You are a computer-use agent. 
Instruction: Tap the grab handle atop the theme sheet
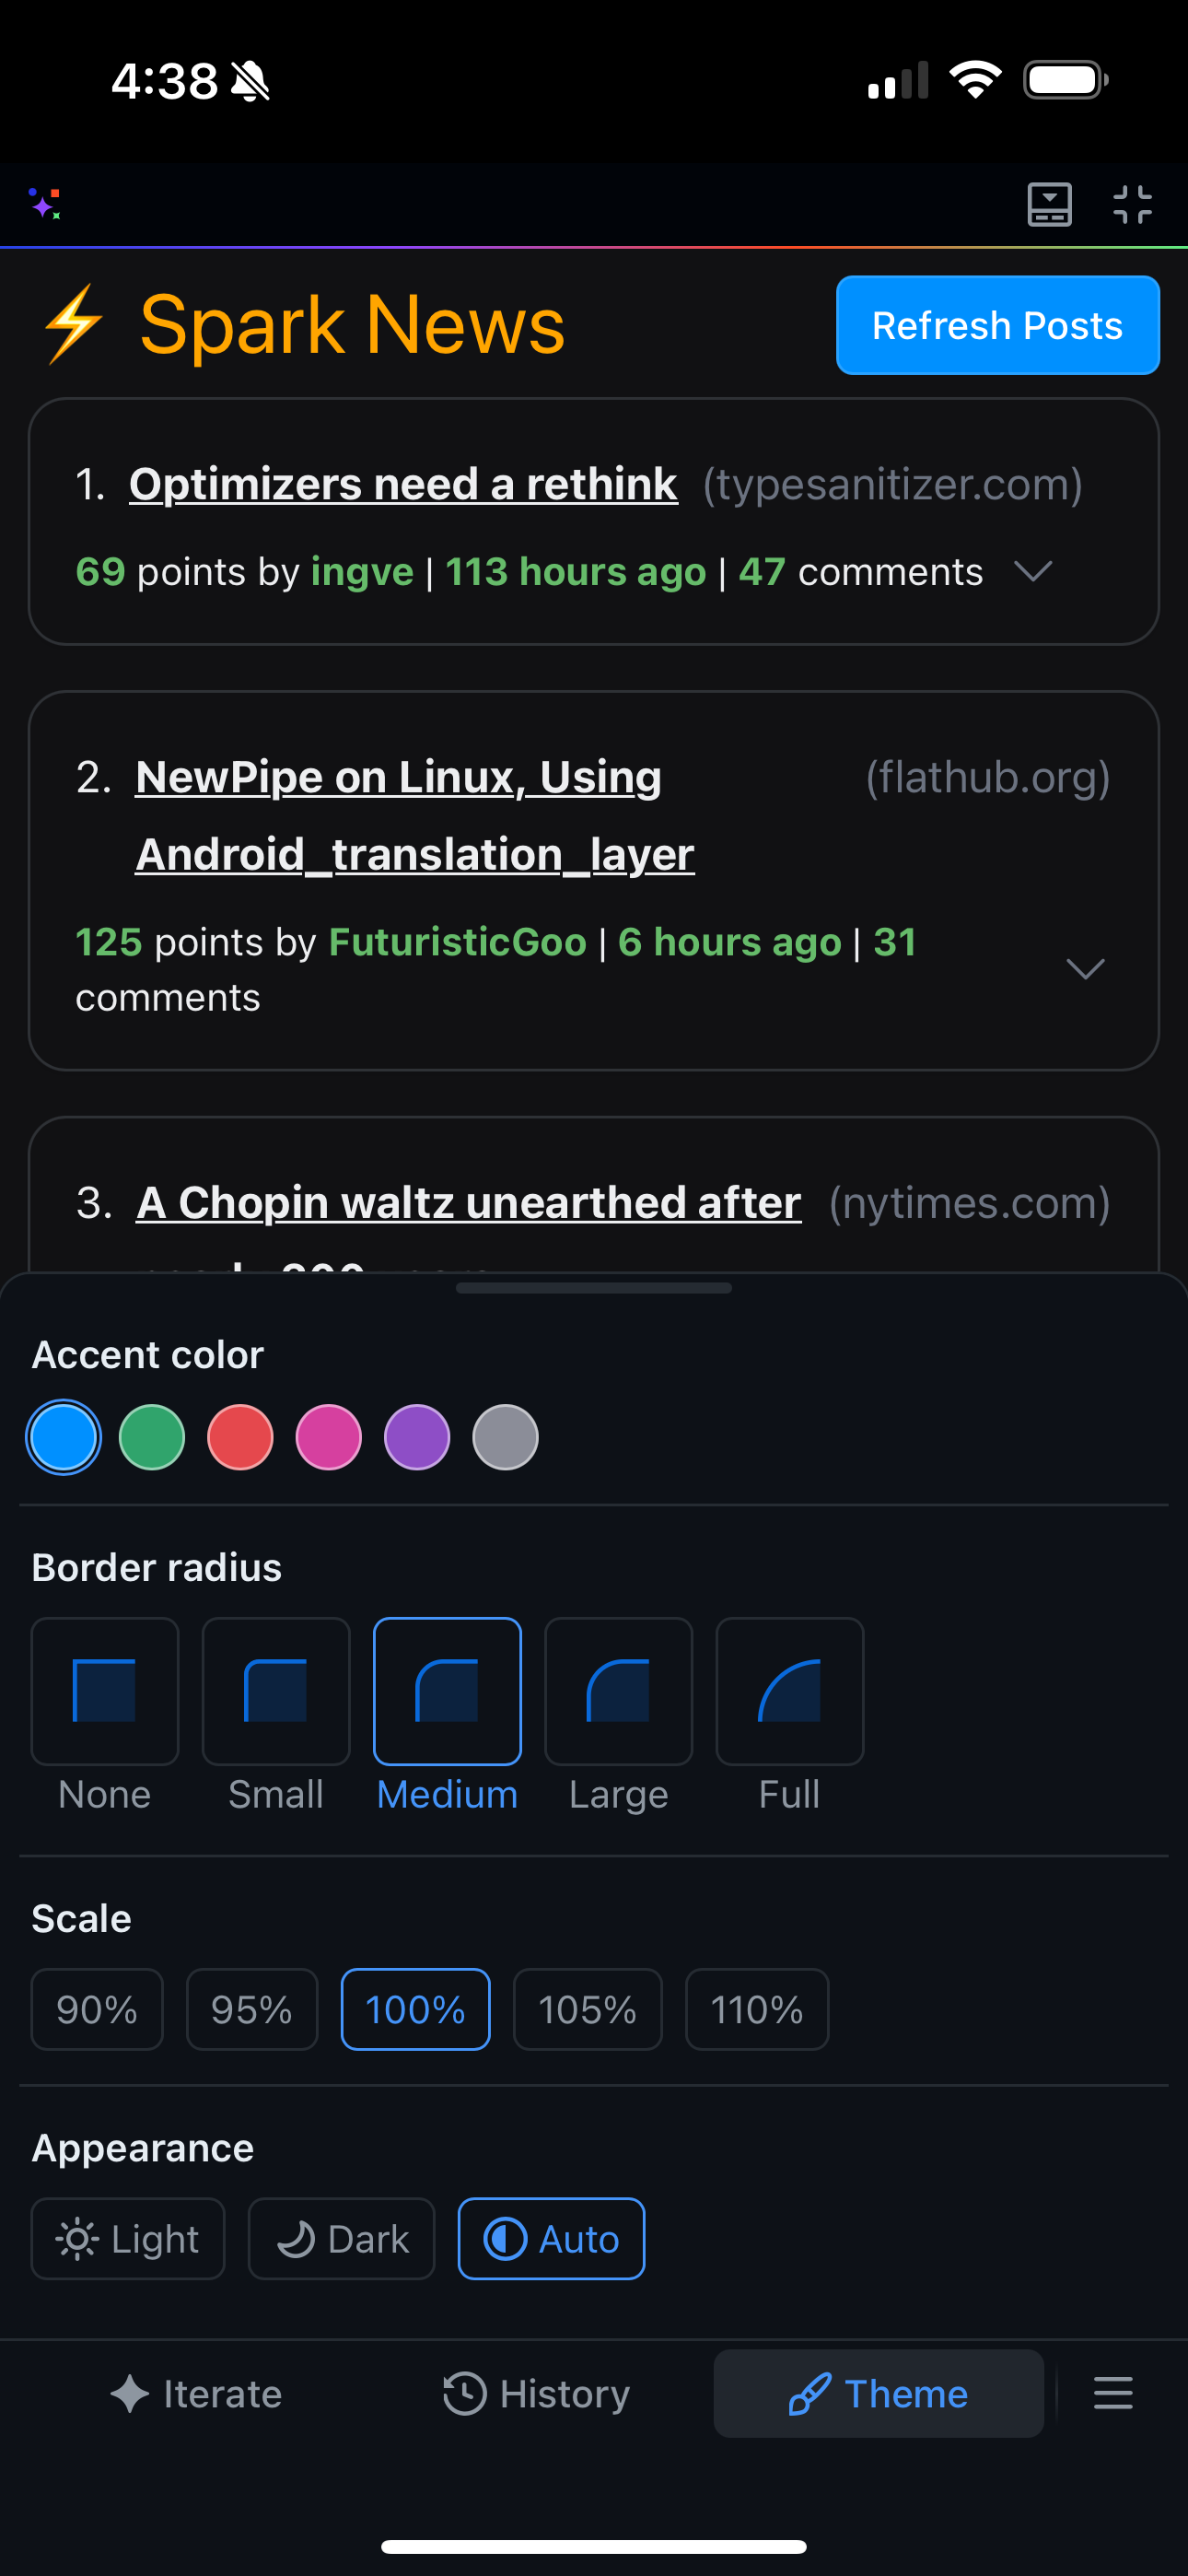[594, 1288]
